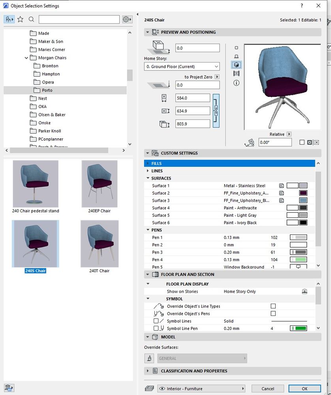331x395 pixels.
Task: Click the Floor Plan and Section icon
Action: [x=155, y=274]
